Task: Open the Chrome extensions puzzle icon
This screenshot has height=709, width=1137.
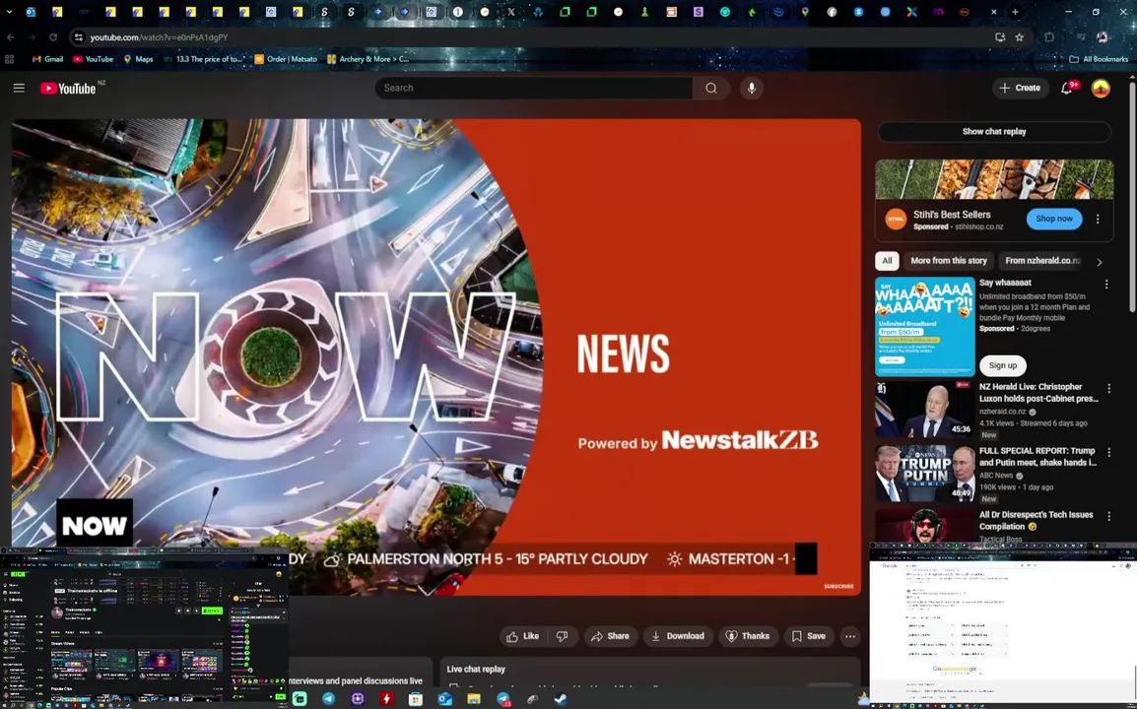Action: (1049, 37)
